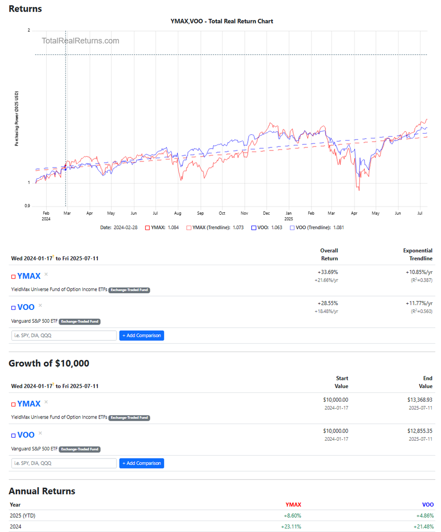Click the Date: 2024-02-28 readout below the chart
The width and height of the screenshot is (441, 532).
(x=119, y=227)
